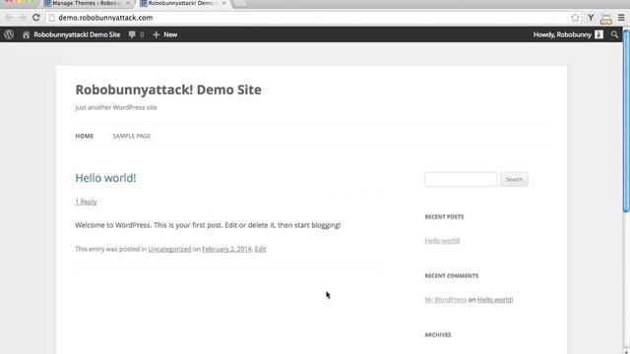Go forward with the browser forward arrow

click(x=22, y=18)
